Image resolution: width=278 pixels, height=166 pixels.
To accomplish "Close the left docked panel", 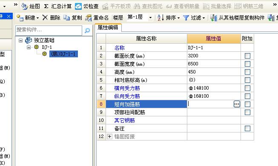I will (x=9, y=17).
